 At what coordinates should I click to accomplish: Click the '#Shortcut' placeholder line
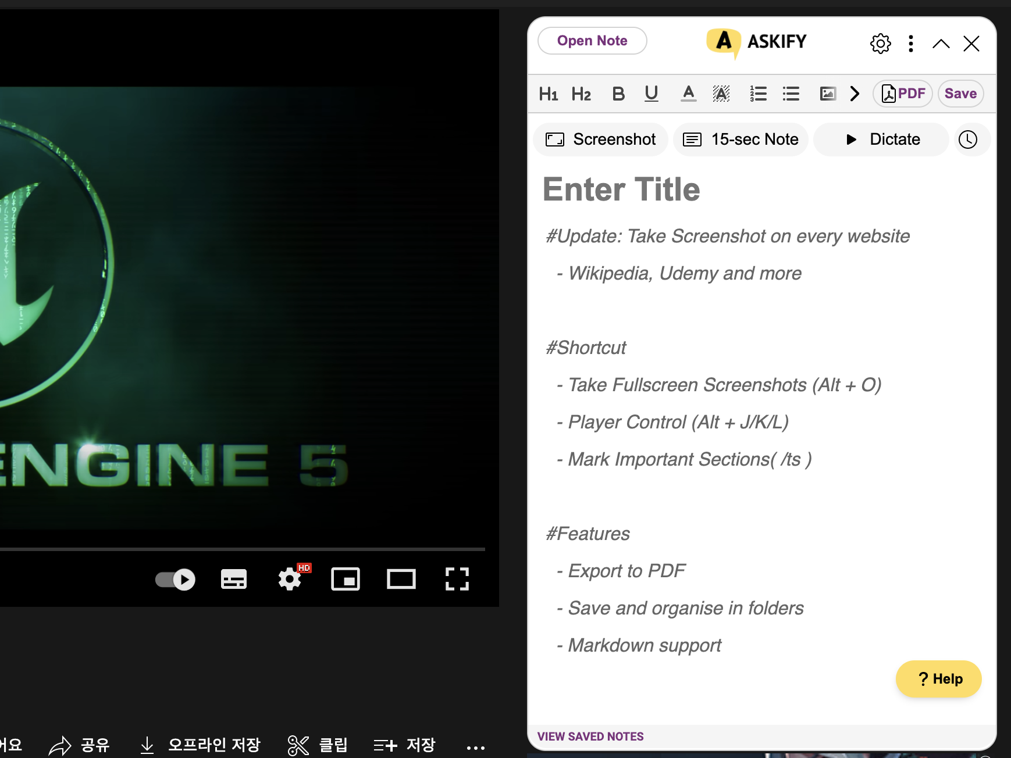[x=586, y=348]
